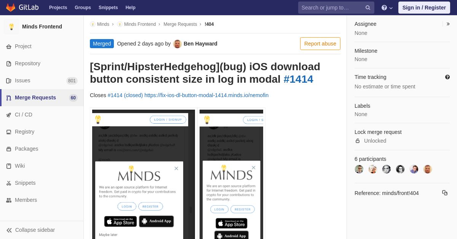This screenshot has width=457, height=239.
Task: Click the Issues icon in sidebar
Action: coord(9,81)
